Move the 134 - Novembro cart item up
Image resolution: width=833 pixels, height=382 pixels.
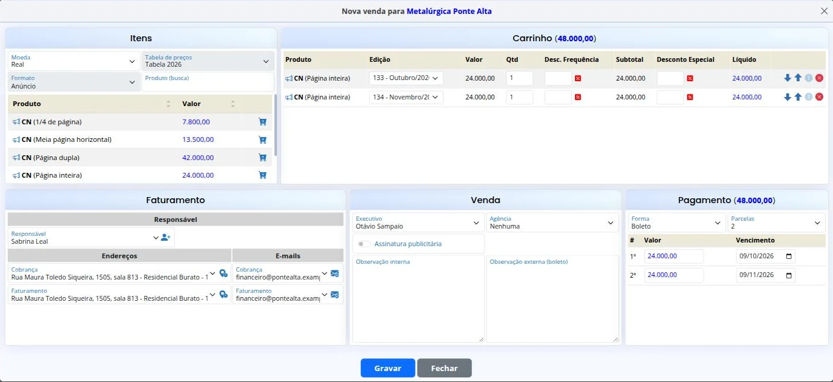798,97
